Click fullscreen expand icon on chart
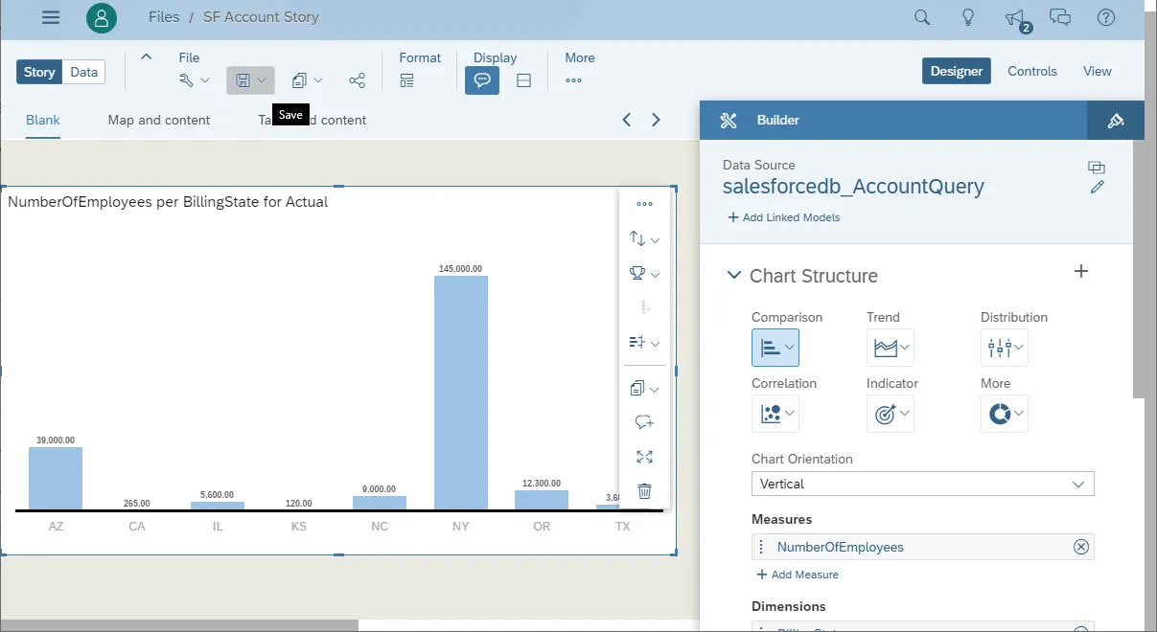The image size is (1157, 632). (644, 457)
